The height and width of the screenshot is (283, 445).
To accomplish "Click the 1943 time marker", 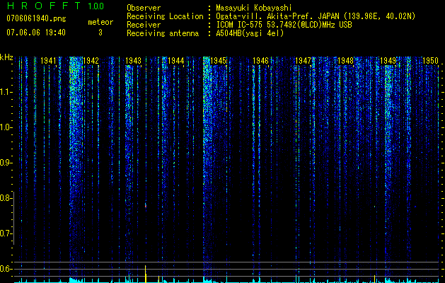I will pyautogui.click(x=134, y=60).
